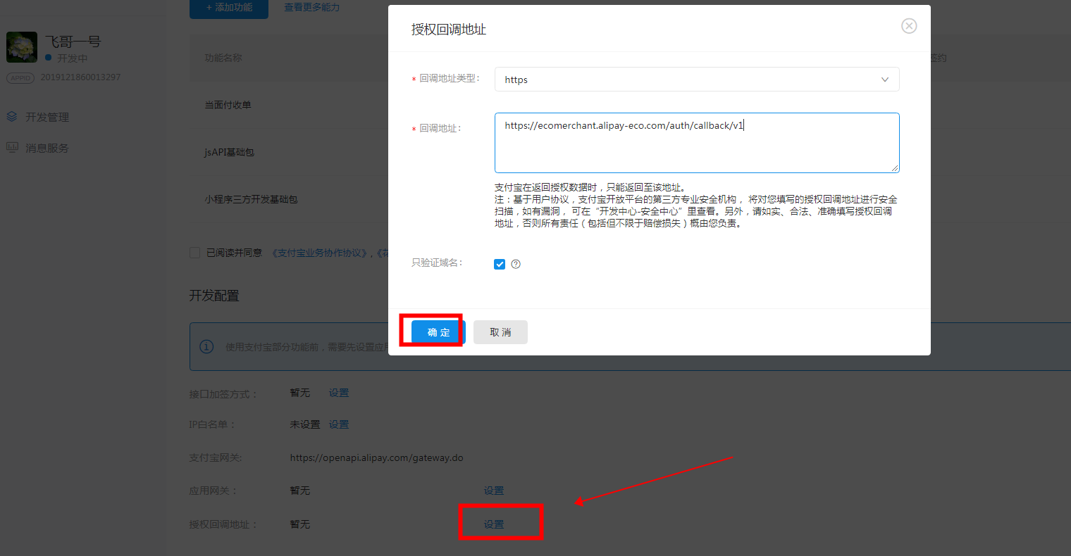The width and height of the screenshot is (1071, 556).
Task: Click the APPID badge icon
Action: (x=20, y=78)
